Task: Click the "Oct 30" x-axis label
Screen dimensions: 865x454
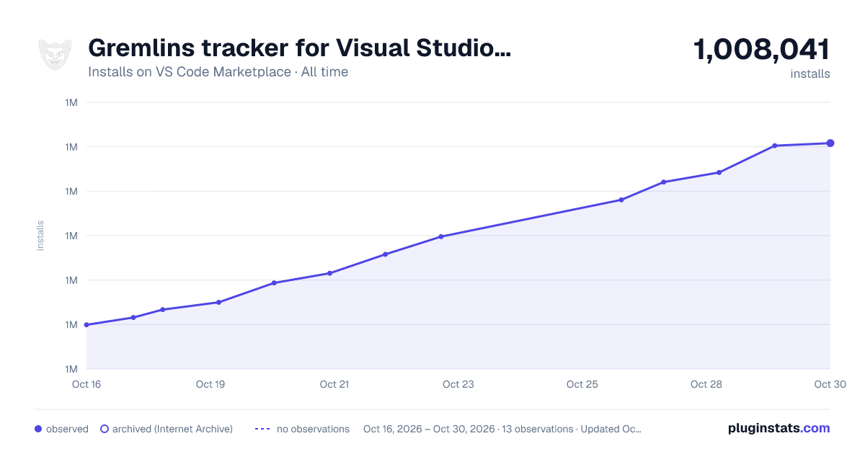Action: point(829,384)
